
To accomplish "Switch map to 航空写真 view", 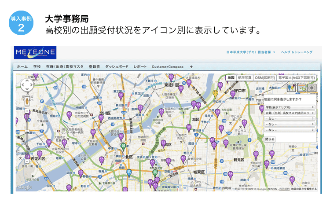I will point(245,77).
